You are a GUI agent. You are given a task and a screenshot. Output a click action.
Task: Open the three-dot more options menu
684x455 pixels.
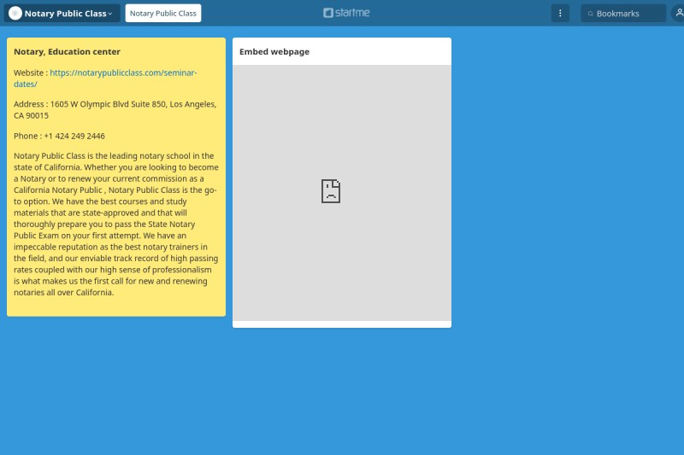560,13
